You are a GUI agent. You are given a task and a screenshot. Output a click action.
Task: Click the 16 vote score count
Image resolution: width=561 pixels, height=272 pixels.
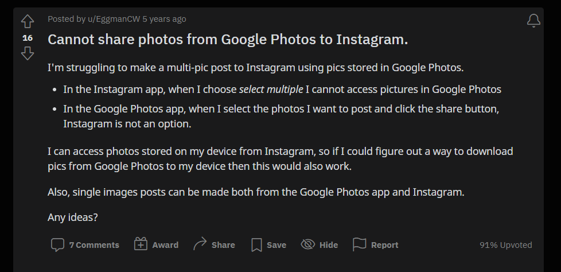coord(28,38)
